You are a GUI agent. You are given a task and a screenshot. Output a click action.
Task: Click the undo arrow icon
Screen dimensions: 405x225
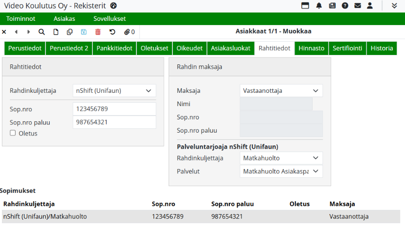click(x=112, y=32)
